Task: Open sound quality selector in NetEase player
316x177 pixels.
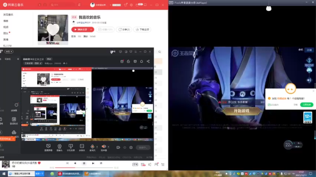Action: click(x=135, y=164)
